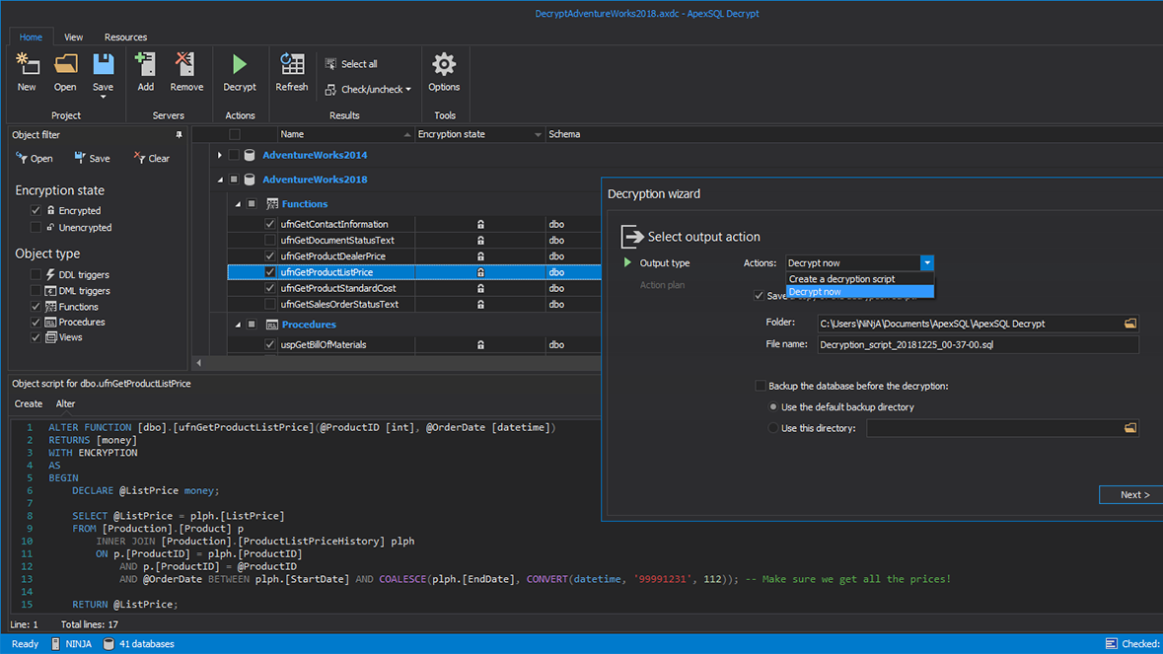Browse for output folder icon
This screenshot has height=654, width=1163.
pos(1130,324)
